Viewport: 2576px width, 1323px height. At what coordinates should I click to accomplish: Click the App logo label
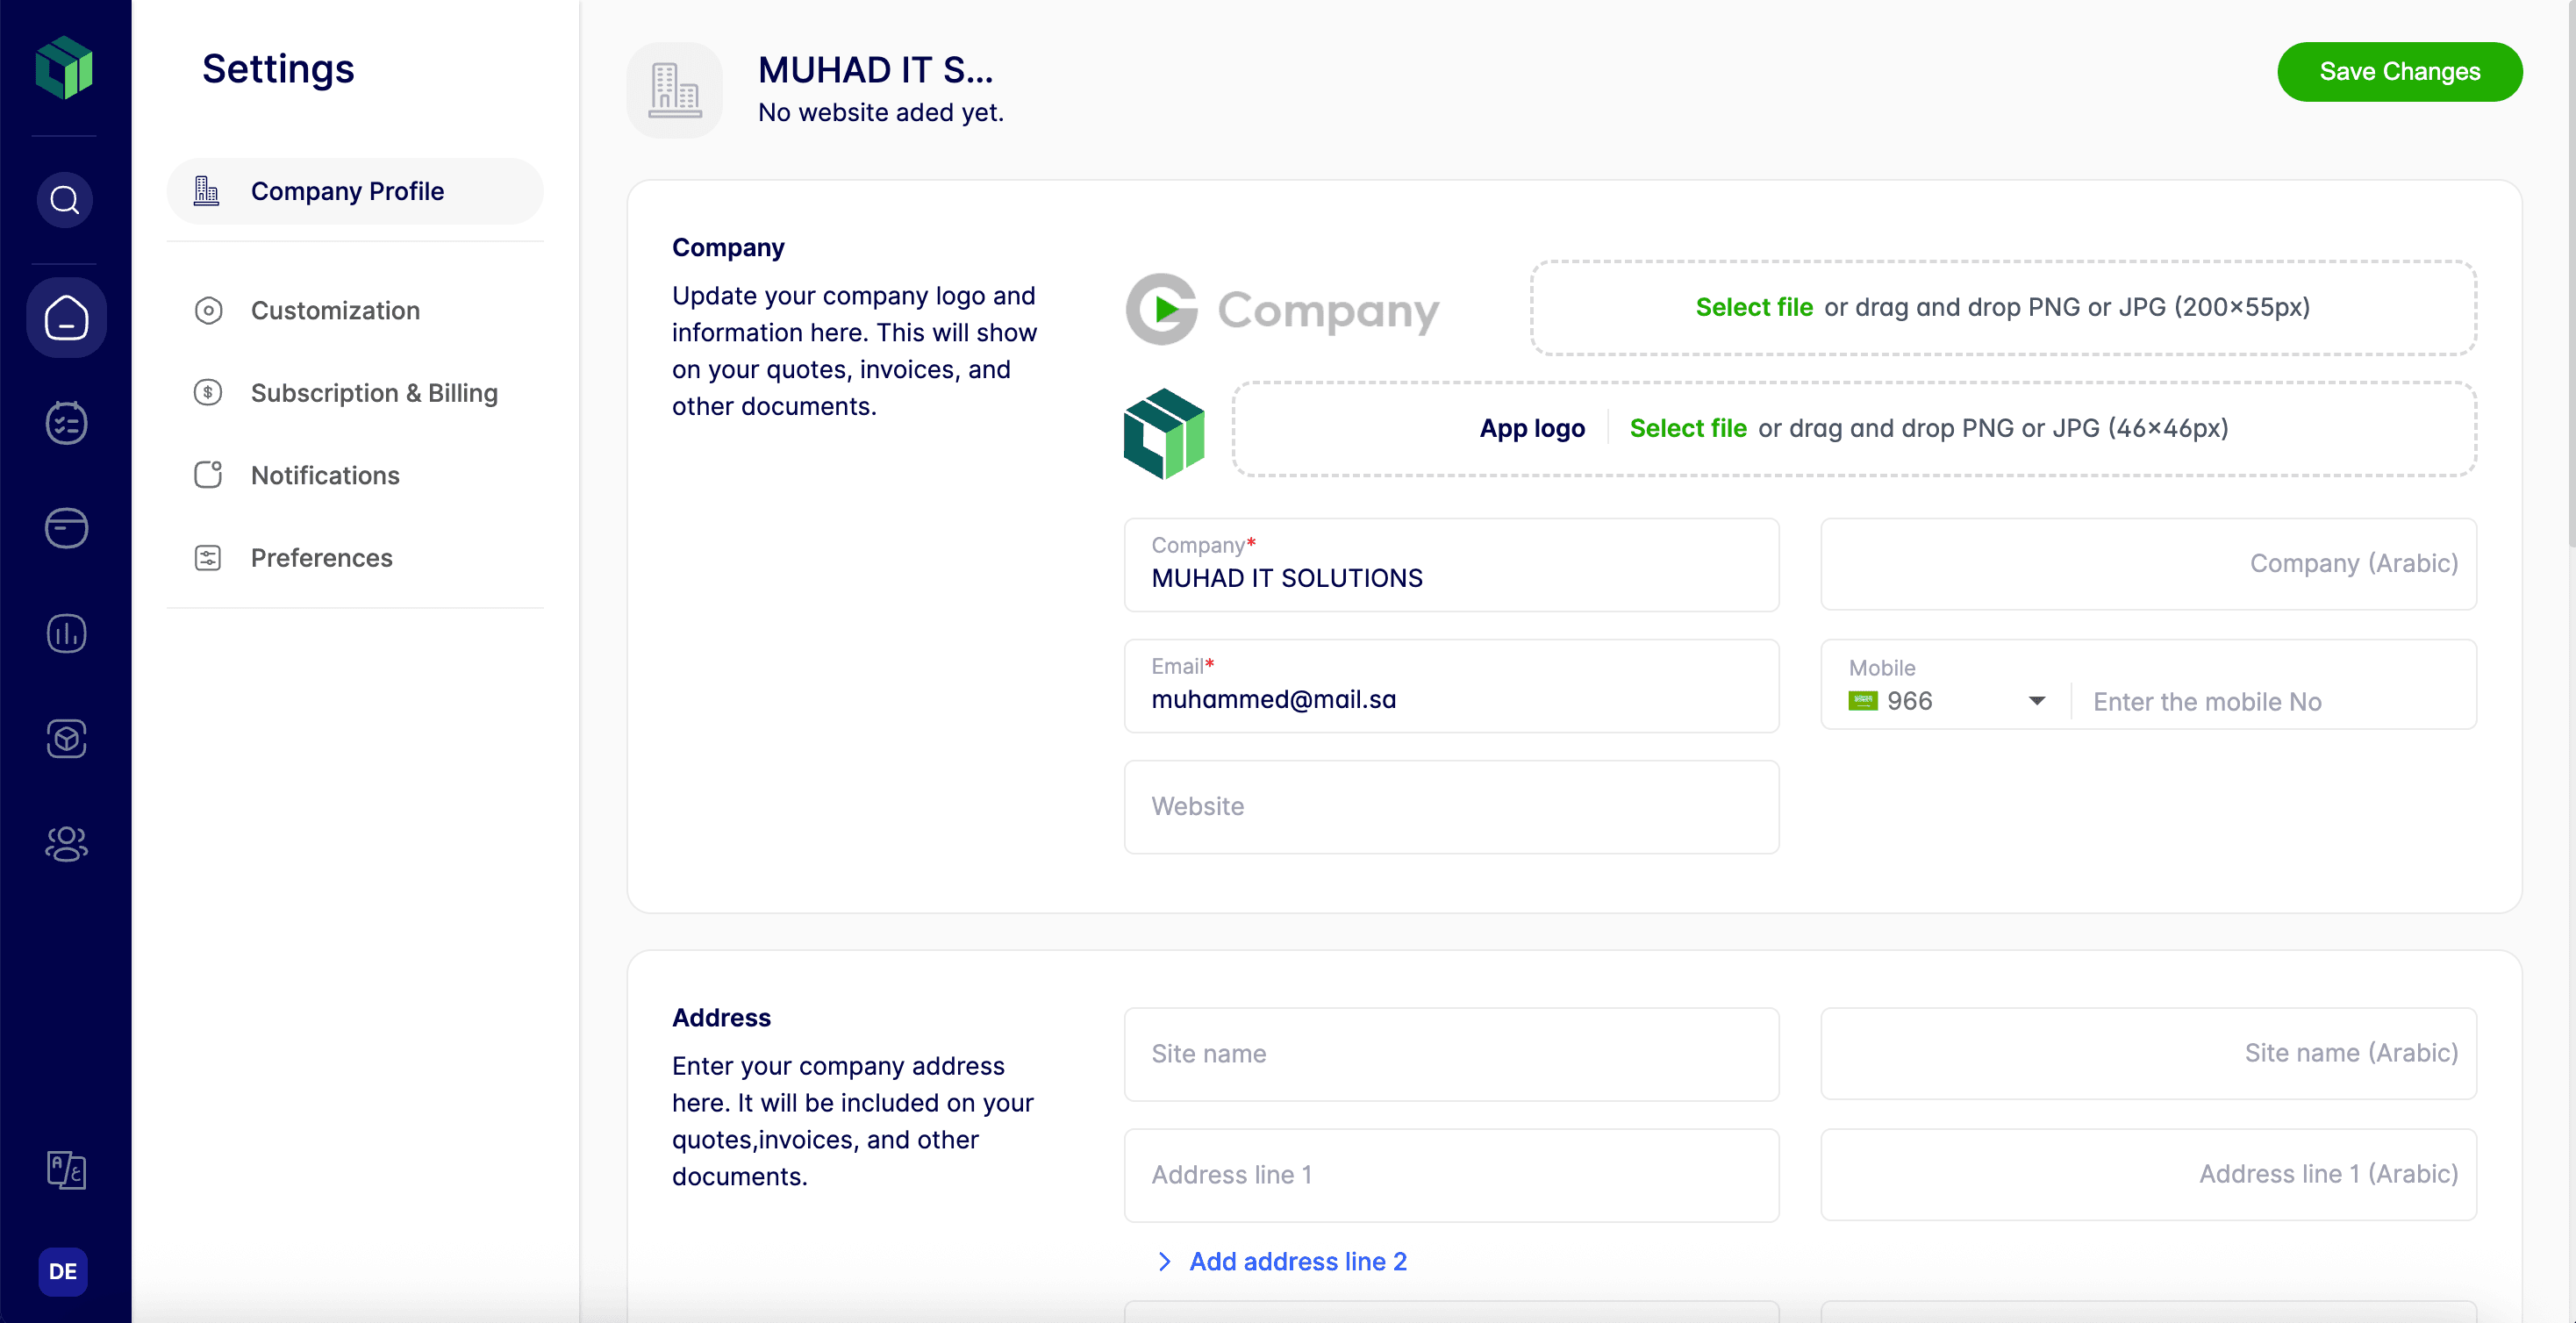1532,428
